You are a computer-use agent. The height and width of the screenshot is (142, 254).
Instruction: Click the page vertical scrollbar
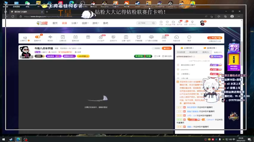(242, 53)
